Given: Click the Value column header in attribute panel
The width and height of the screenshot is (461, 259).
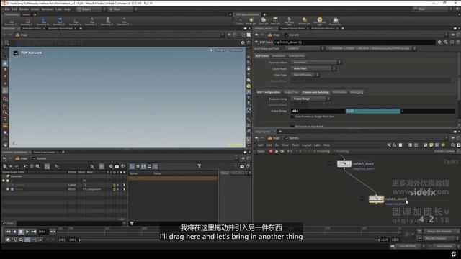Looking at the screenshot, I should [157, 173].
